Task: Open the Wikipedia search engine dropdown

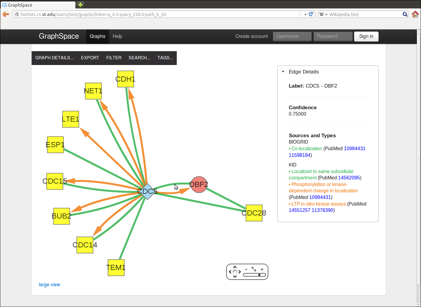Action: 323,14
